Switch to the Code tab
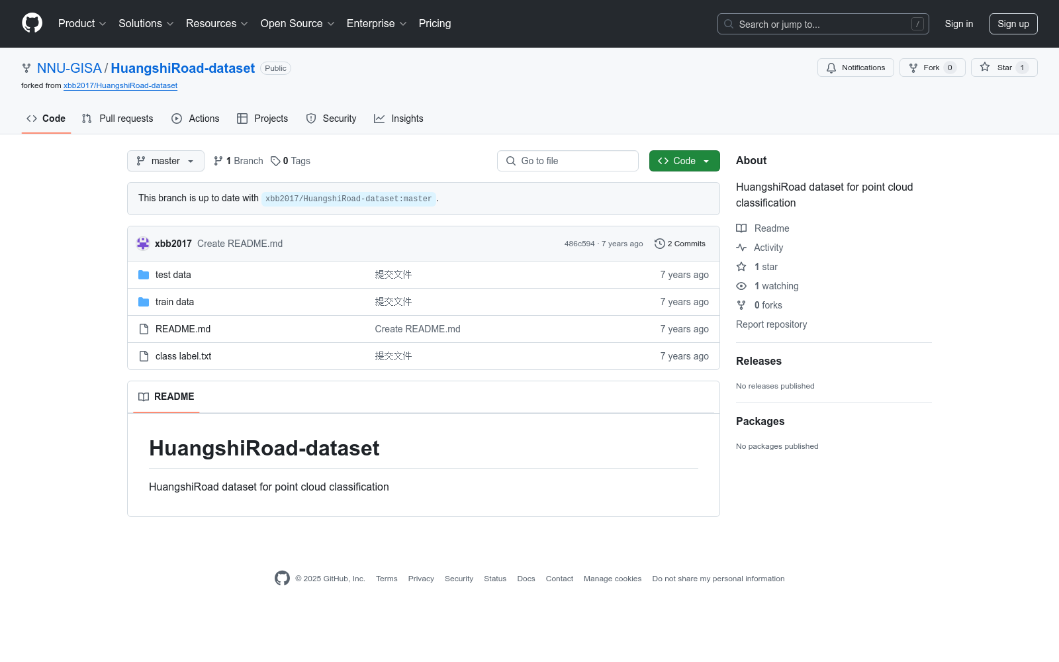The width and height of the screenshot is (1059, 662). 46,118
